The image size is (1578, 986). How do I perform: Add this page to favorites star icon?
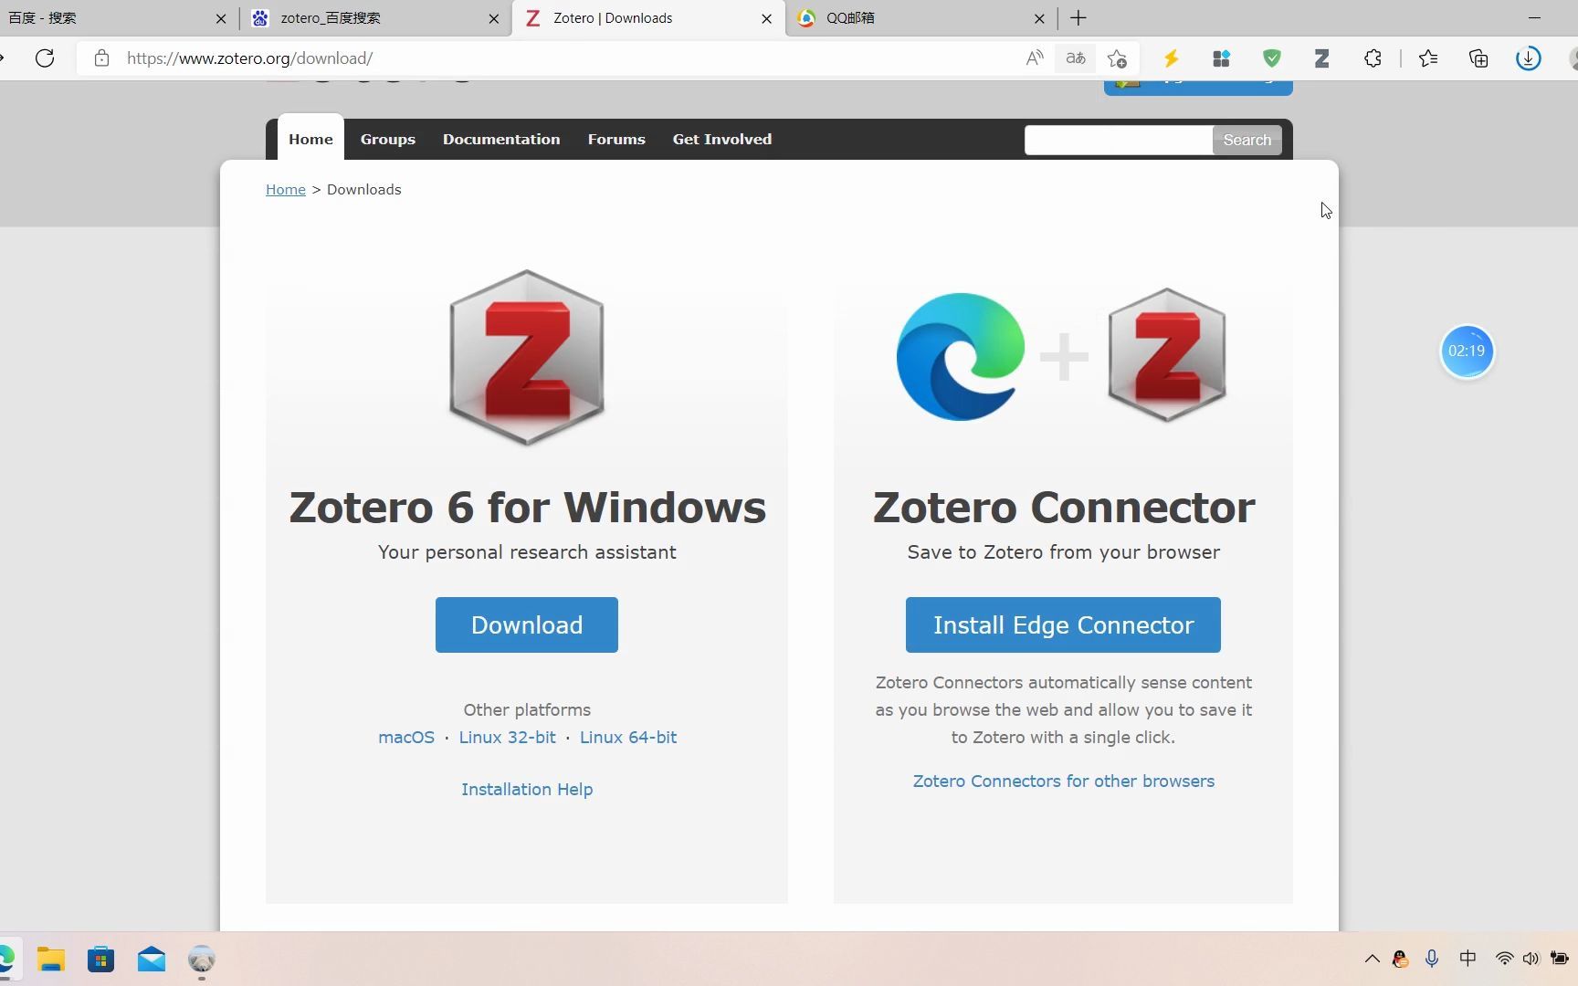[x=1117, y=58]
